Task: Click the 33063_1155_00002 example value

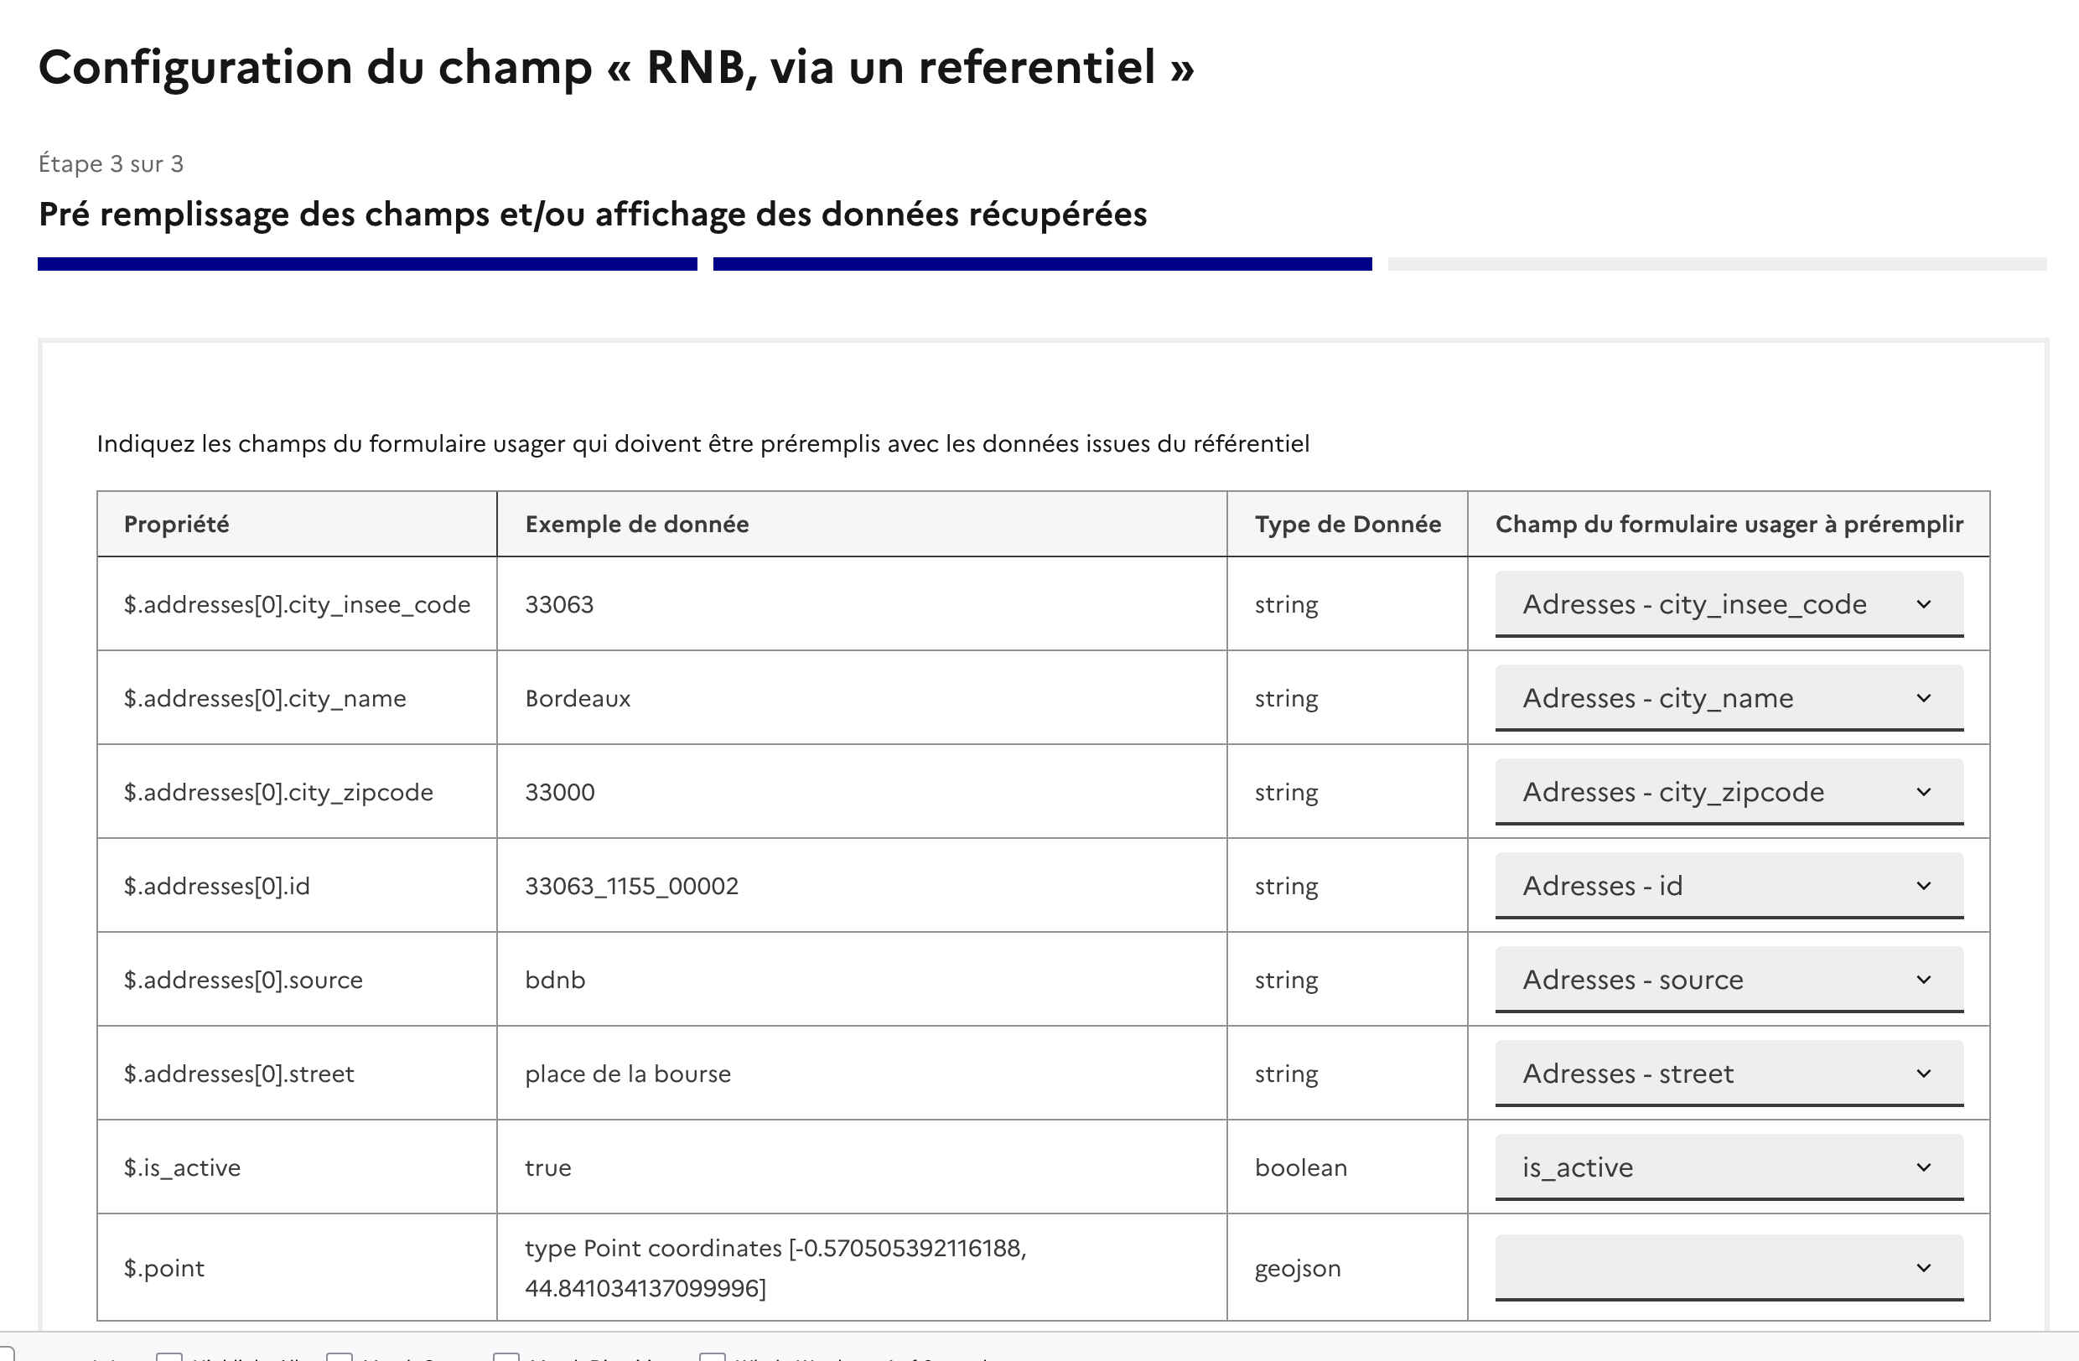Action: (x=631, y=886)
